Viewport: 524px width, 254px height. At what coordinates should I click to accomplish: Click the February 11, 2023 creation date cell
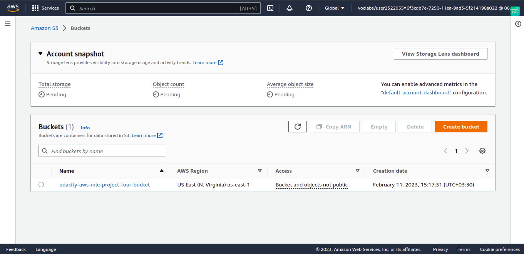click(424, 185)
